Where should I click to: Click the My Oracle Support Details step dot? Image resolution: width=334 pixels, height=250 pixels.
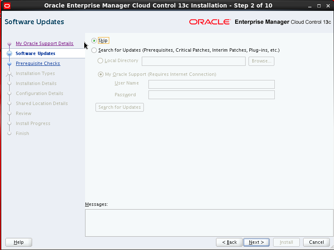pos(10,43)
